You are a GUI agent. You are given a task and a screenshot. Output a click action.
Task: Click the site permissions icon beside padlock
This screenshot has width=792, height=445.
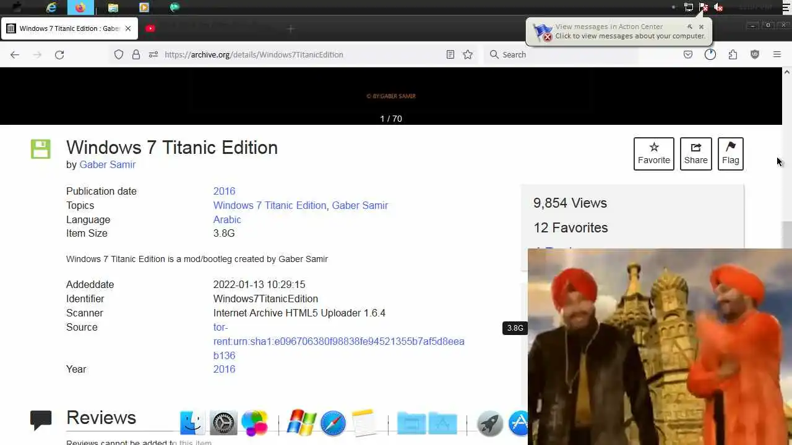153,54
